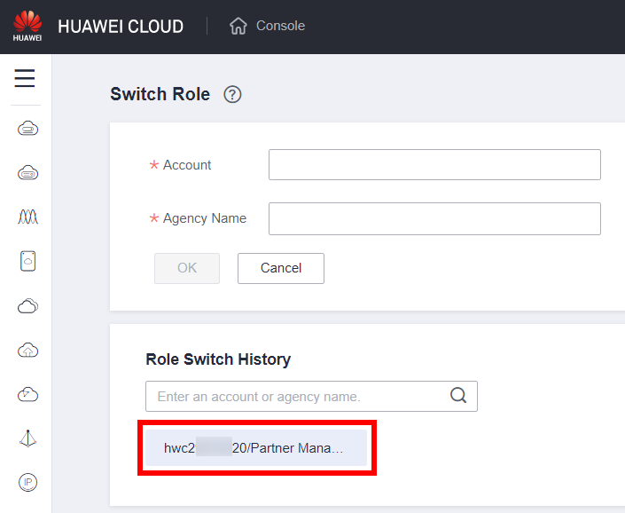The width and height of the screenshot is (625, 513).
Task: Click the search magnifier icon
Action: (458, 396)
